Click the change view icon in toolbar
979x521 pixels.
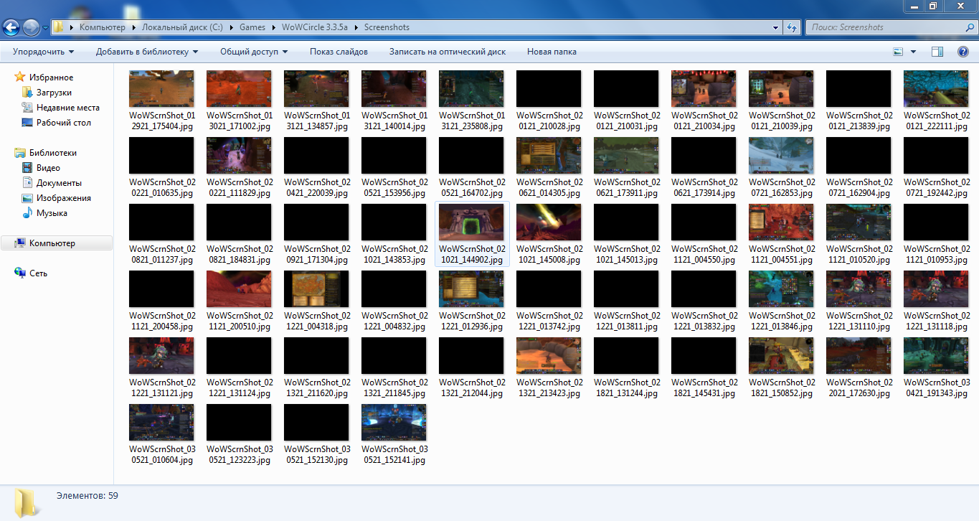[898, 52]
